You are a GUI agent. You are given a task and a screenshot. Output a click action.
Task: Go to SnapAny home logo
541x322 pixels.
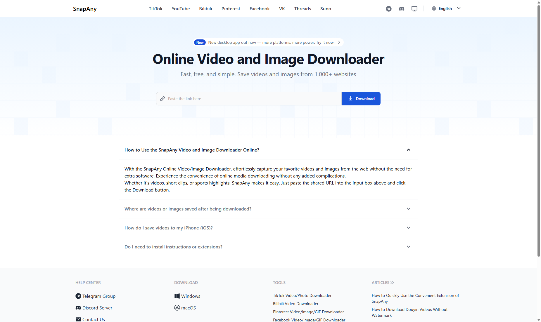(85, 9)
